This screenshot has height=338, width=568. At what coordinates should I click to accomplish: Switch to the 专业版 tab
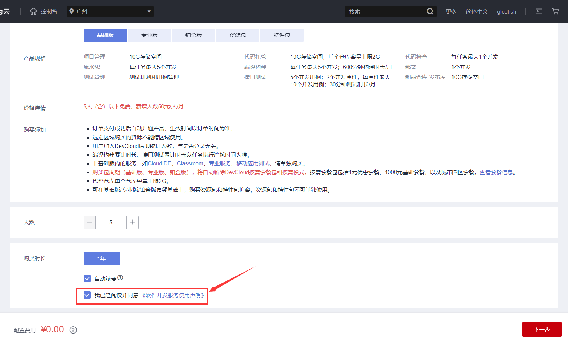point(149,35)
